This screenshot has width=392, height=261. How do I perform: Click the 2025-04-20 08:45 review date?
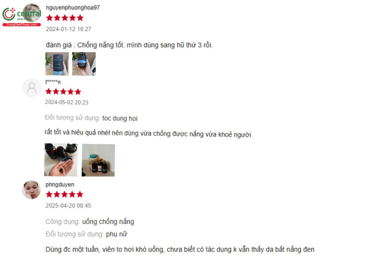point(68,206)
